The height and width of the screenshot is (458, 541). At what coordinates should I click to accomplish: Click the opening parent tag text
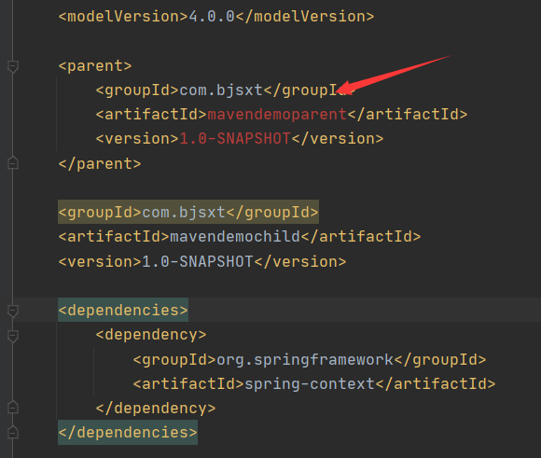(95, 65)
